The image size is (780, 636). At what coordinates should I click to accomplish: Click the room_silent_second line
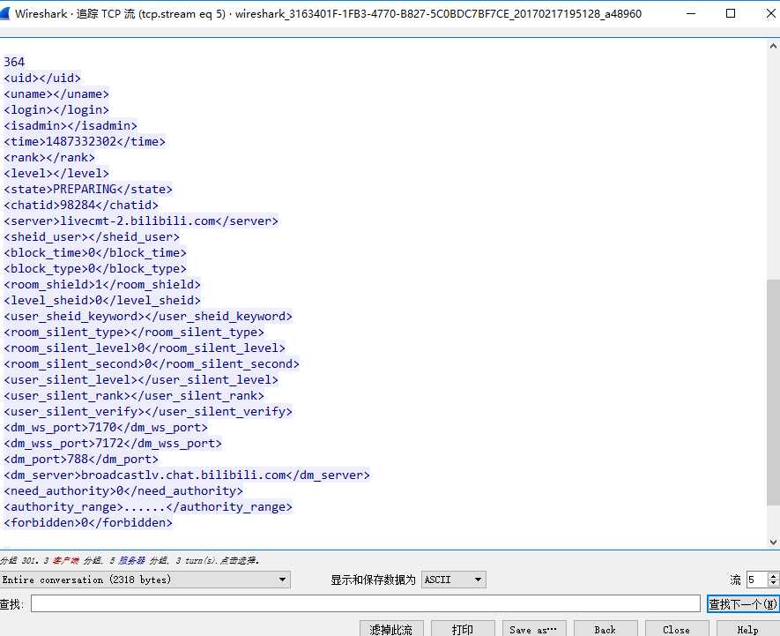(x=152, y=364)
